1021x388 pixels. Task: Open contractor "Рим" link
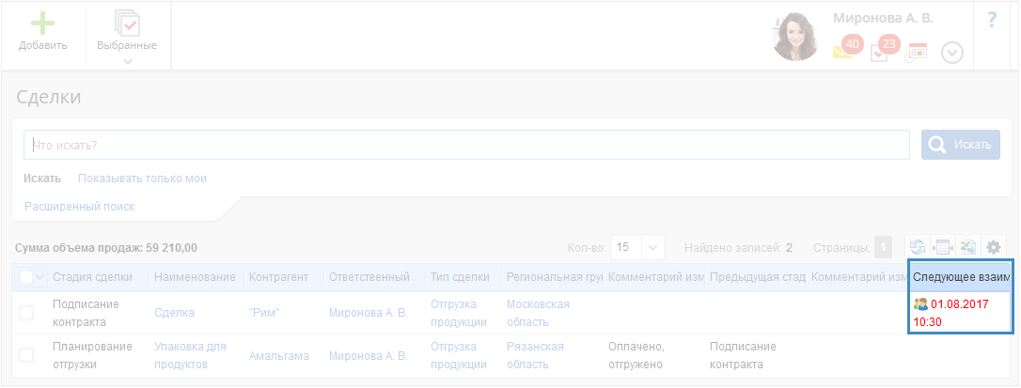click(264, 313)
